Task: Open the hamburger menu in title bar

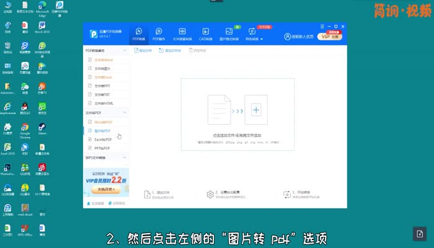Action: (324, 26)
